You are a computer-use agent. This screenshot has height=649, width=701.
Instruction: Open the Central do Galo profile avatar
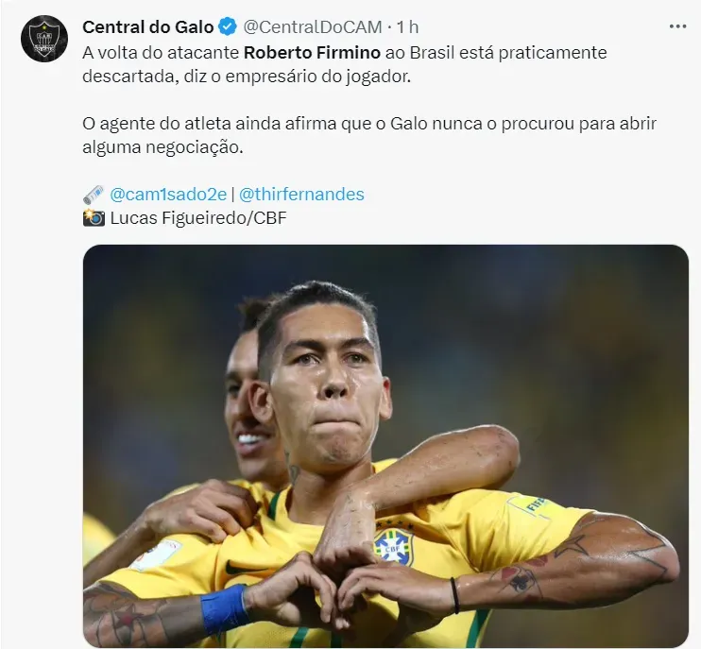pos(44,39)
